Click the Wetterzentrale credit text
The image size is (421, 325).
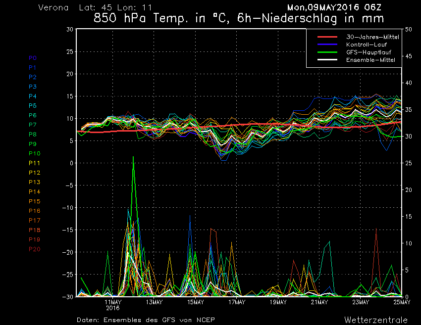point(376,320)
